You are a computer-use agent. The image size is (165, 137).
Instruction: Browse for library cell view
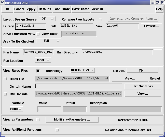(152, 26)
